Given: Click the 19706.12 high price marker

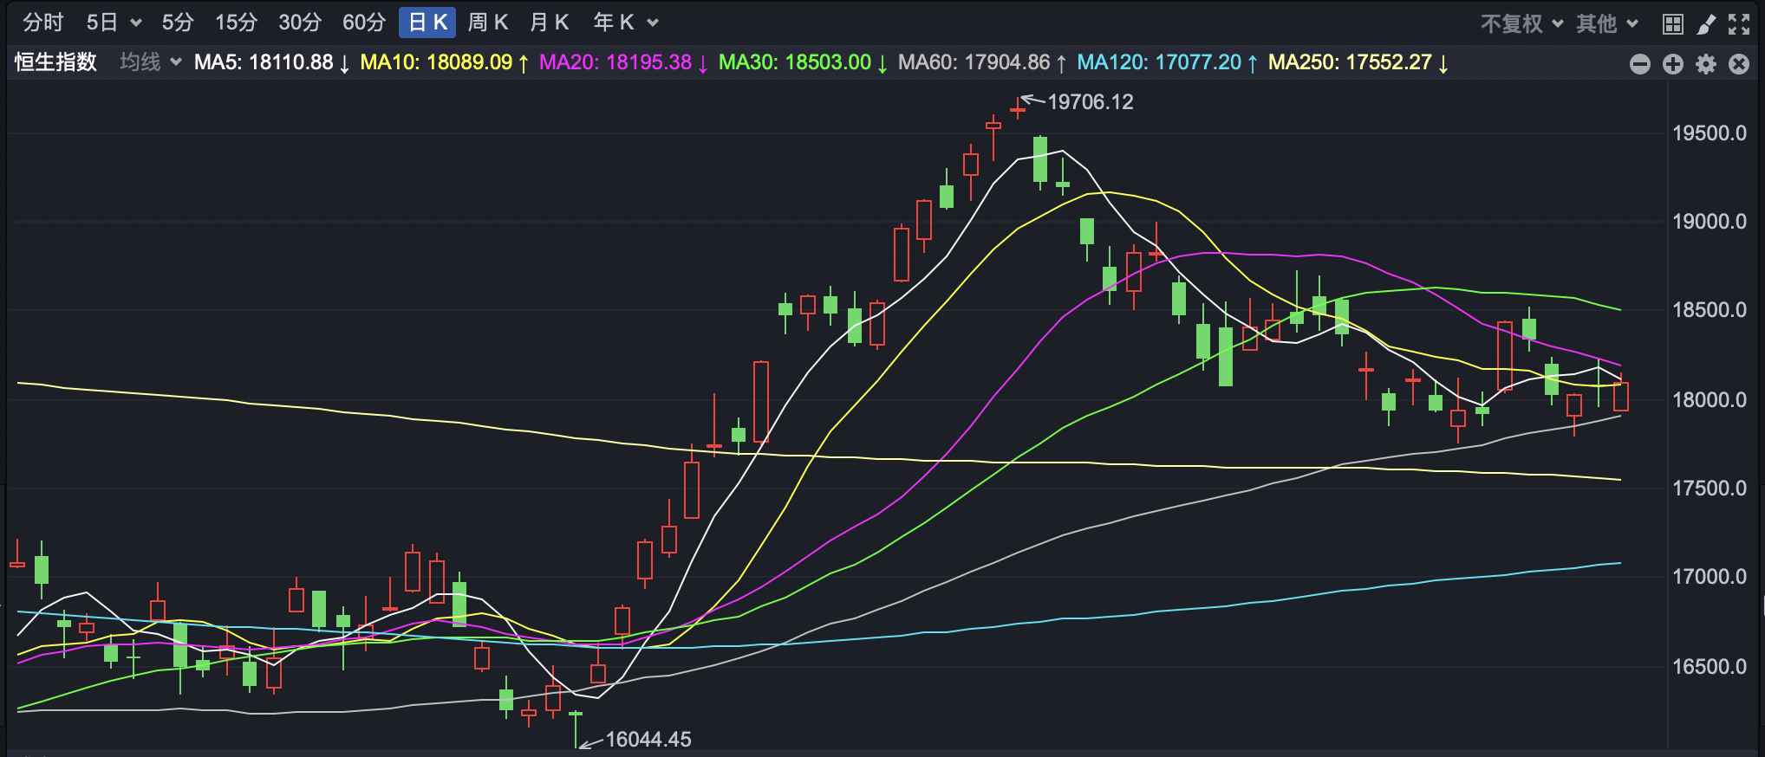Looking at the screenshot, I should pos(1090,102).
